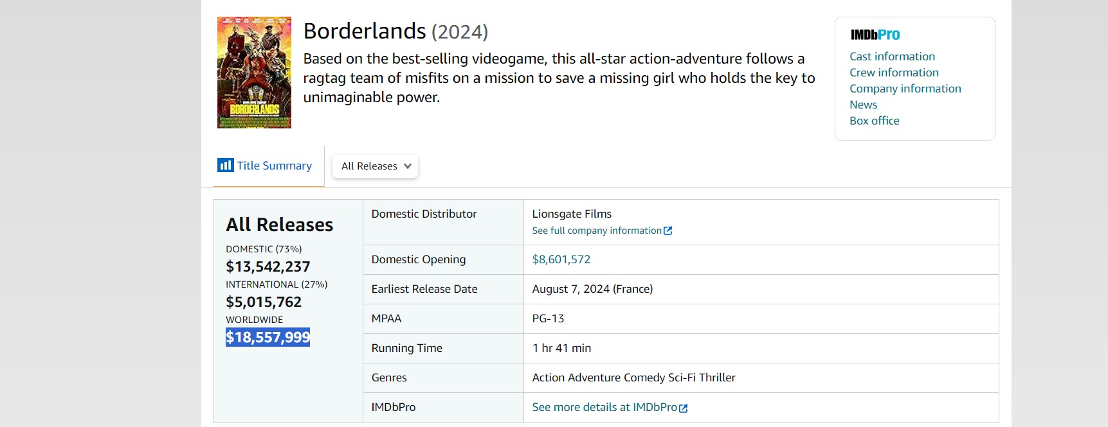Click the domestic gross $13,542,237
Viewport: 1108px width, 427px height.
pos(268,266)
